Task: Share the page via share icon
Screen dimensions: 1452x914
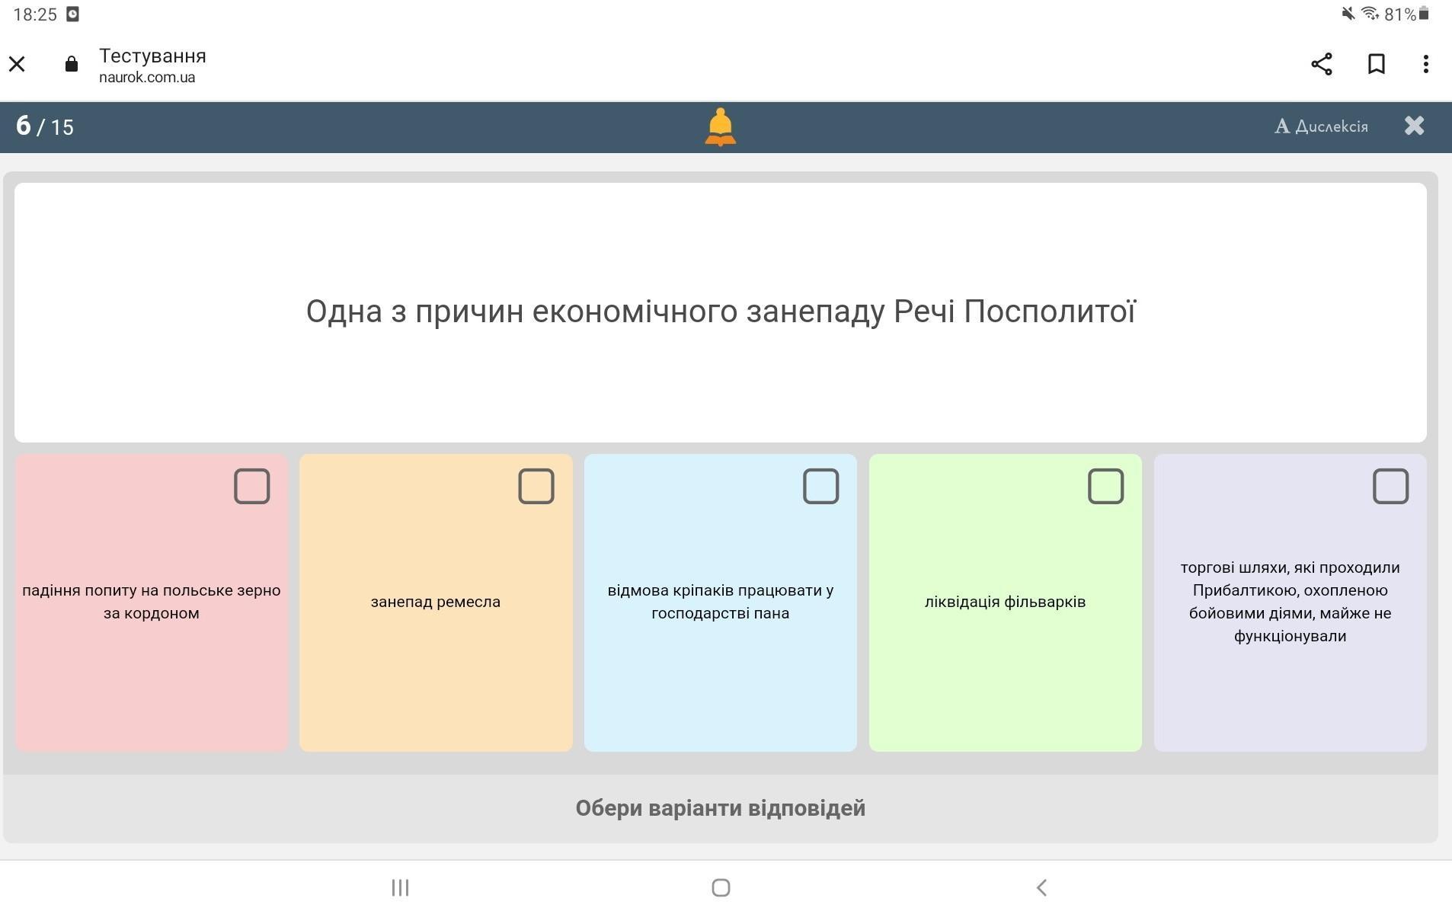Action: click(1322, 64)
